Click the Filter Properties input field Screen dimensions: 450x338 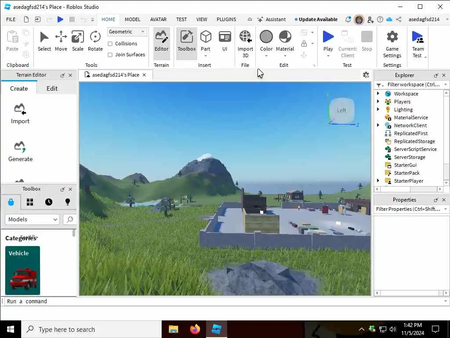(x=409, y=209)
